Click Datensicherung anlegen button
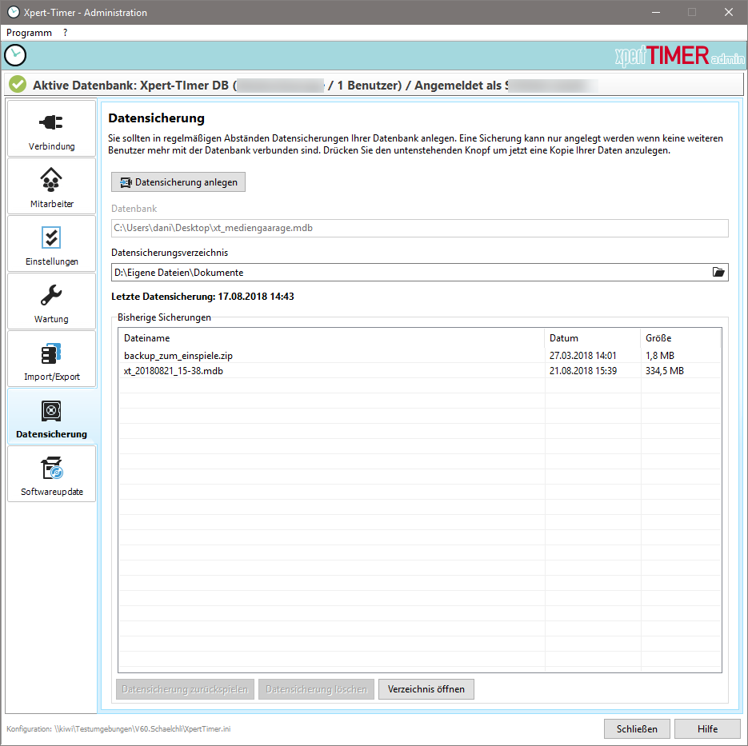Viewport: 748px width, 746px height. click(178, 182)
